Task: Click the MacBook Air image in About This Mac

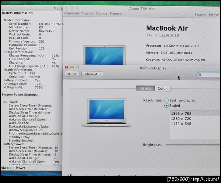Action: 105,55
